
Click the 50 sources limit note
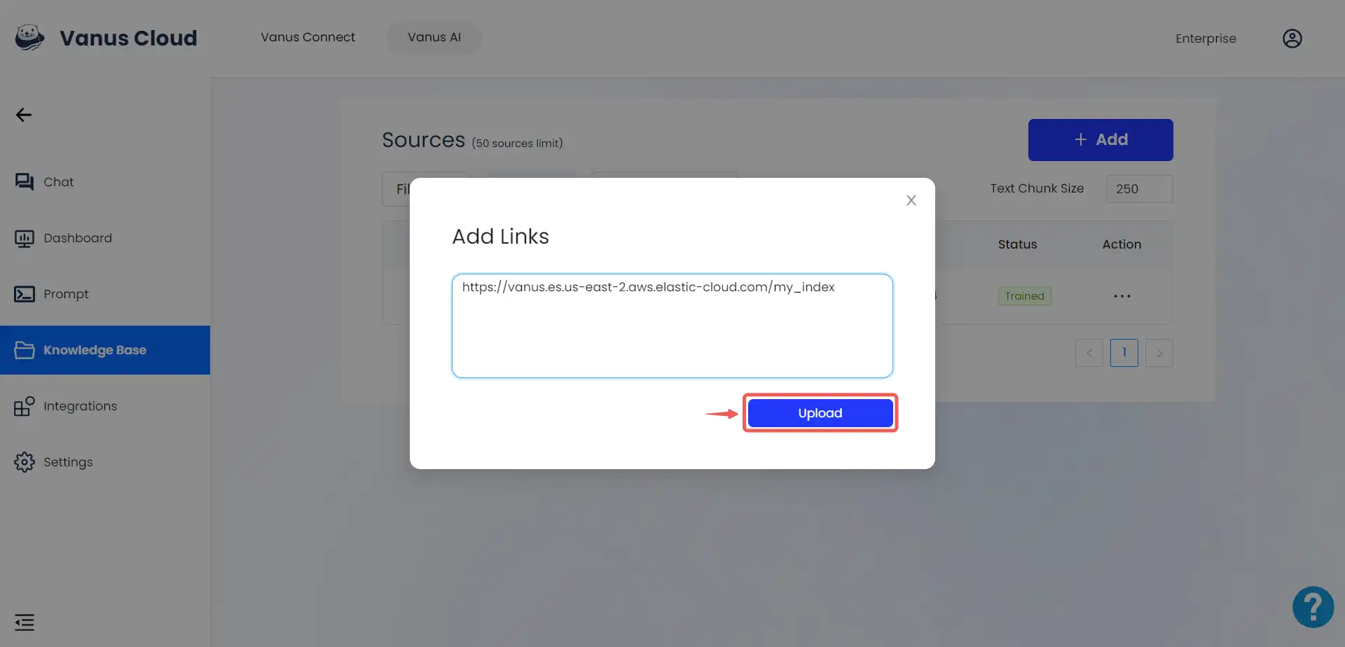point(517,144)
